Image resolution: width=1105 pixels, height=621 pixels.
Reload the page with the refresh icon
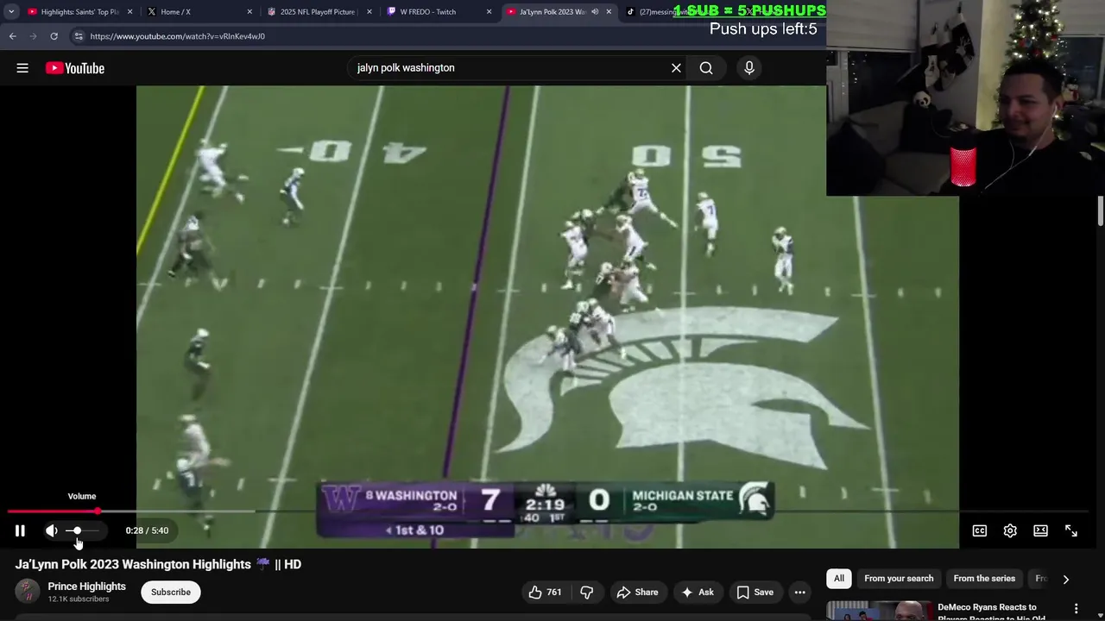point(54,36)
